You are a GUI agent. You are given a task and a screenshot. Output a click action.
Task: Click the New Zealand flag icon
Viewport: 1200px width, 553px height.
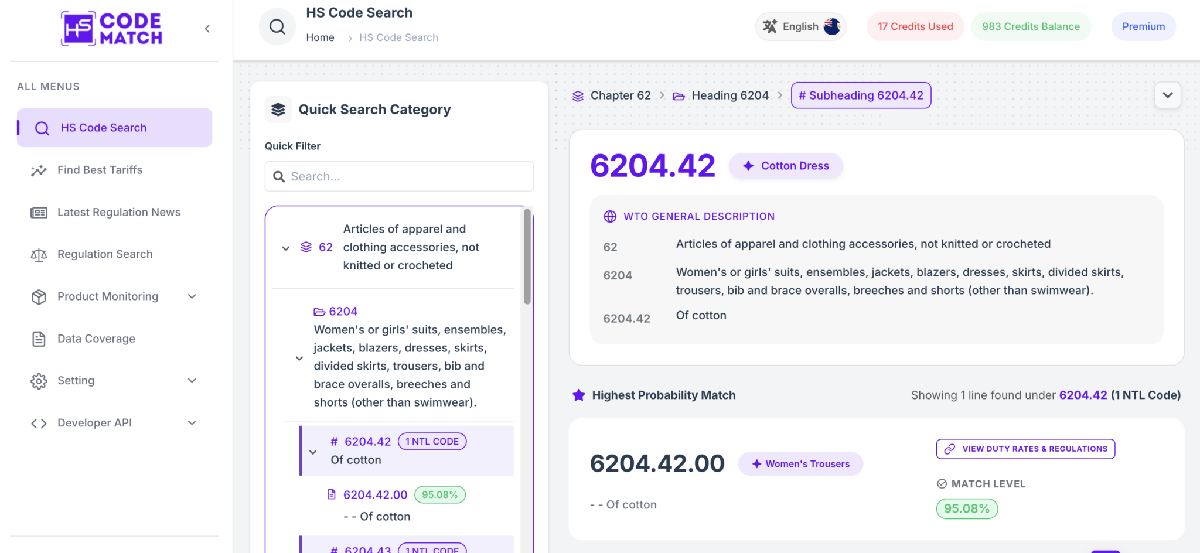point(831,26)
